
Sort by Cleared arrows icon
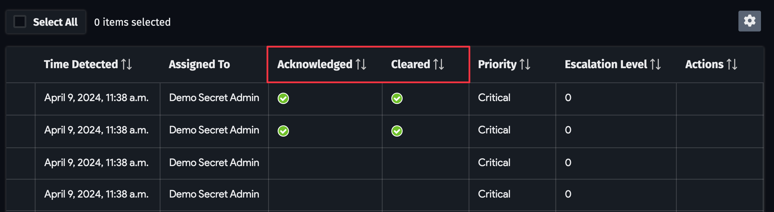(x=438, y=64)
